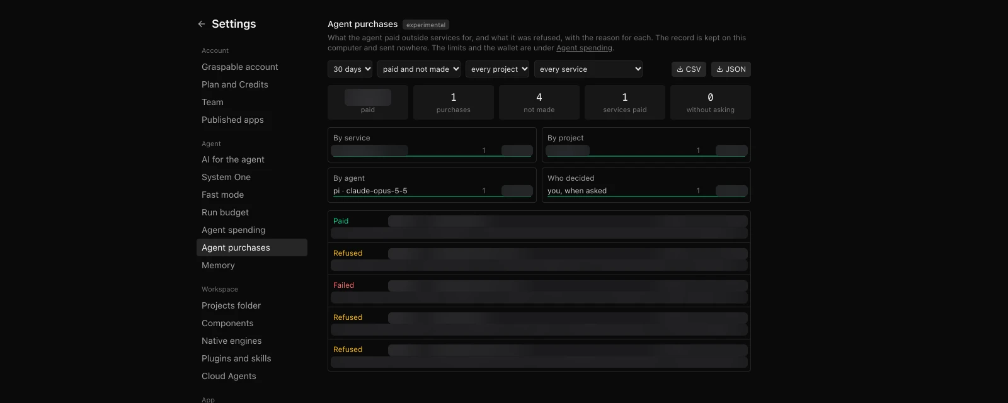Open Published apps settings
The width and height of the screenshot is (1008, 403).
[252, 120]
